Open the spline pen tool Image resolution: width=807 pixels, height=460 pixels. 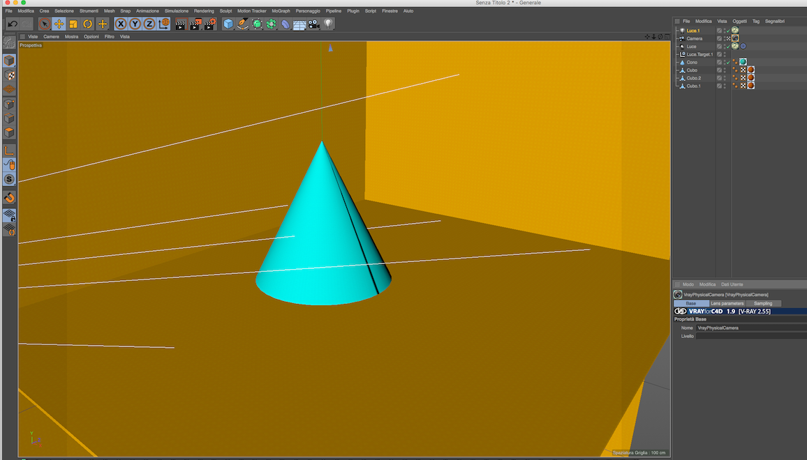tap(242, 24)
